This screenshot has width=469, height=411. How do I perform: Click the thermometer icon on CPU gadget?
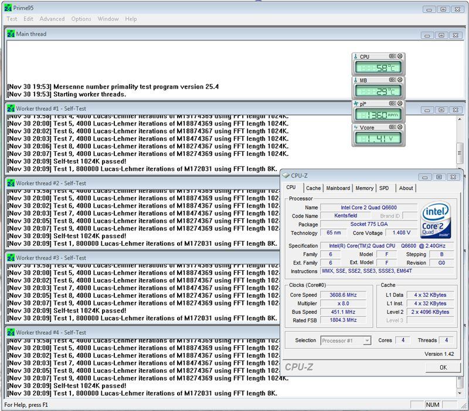coord(356,56)
